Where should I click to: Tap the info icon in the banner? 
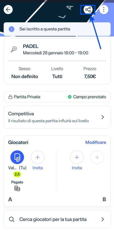point(11,29)
